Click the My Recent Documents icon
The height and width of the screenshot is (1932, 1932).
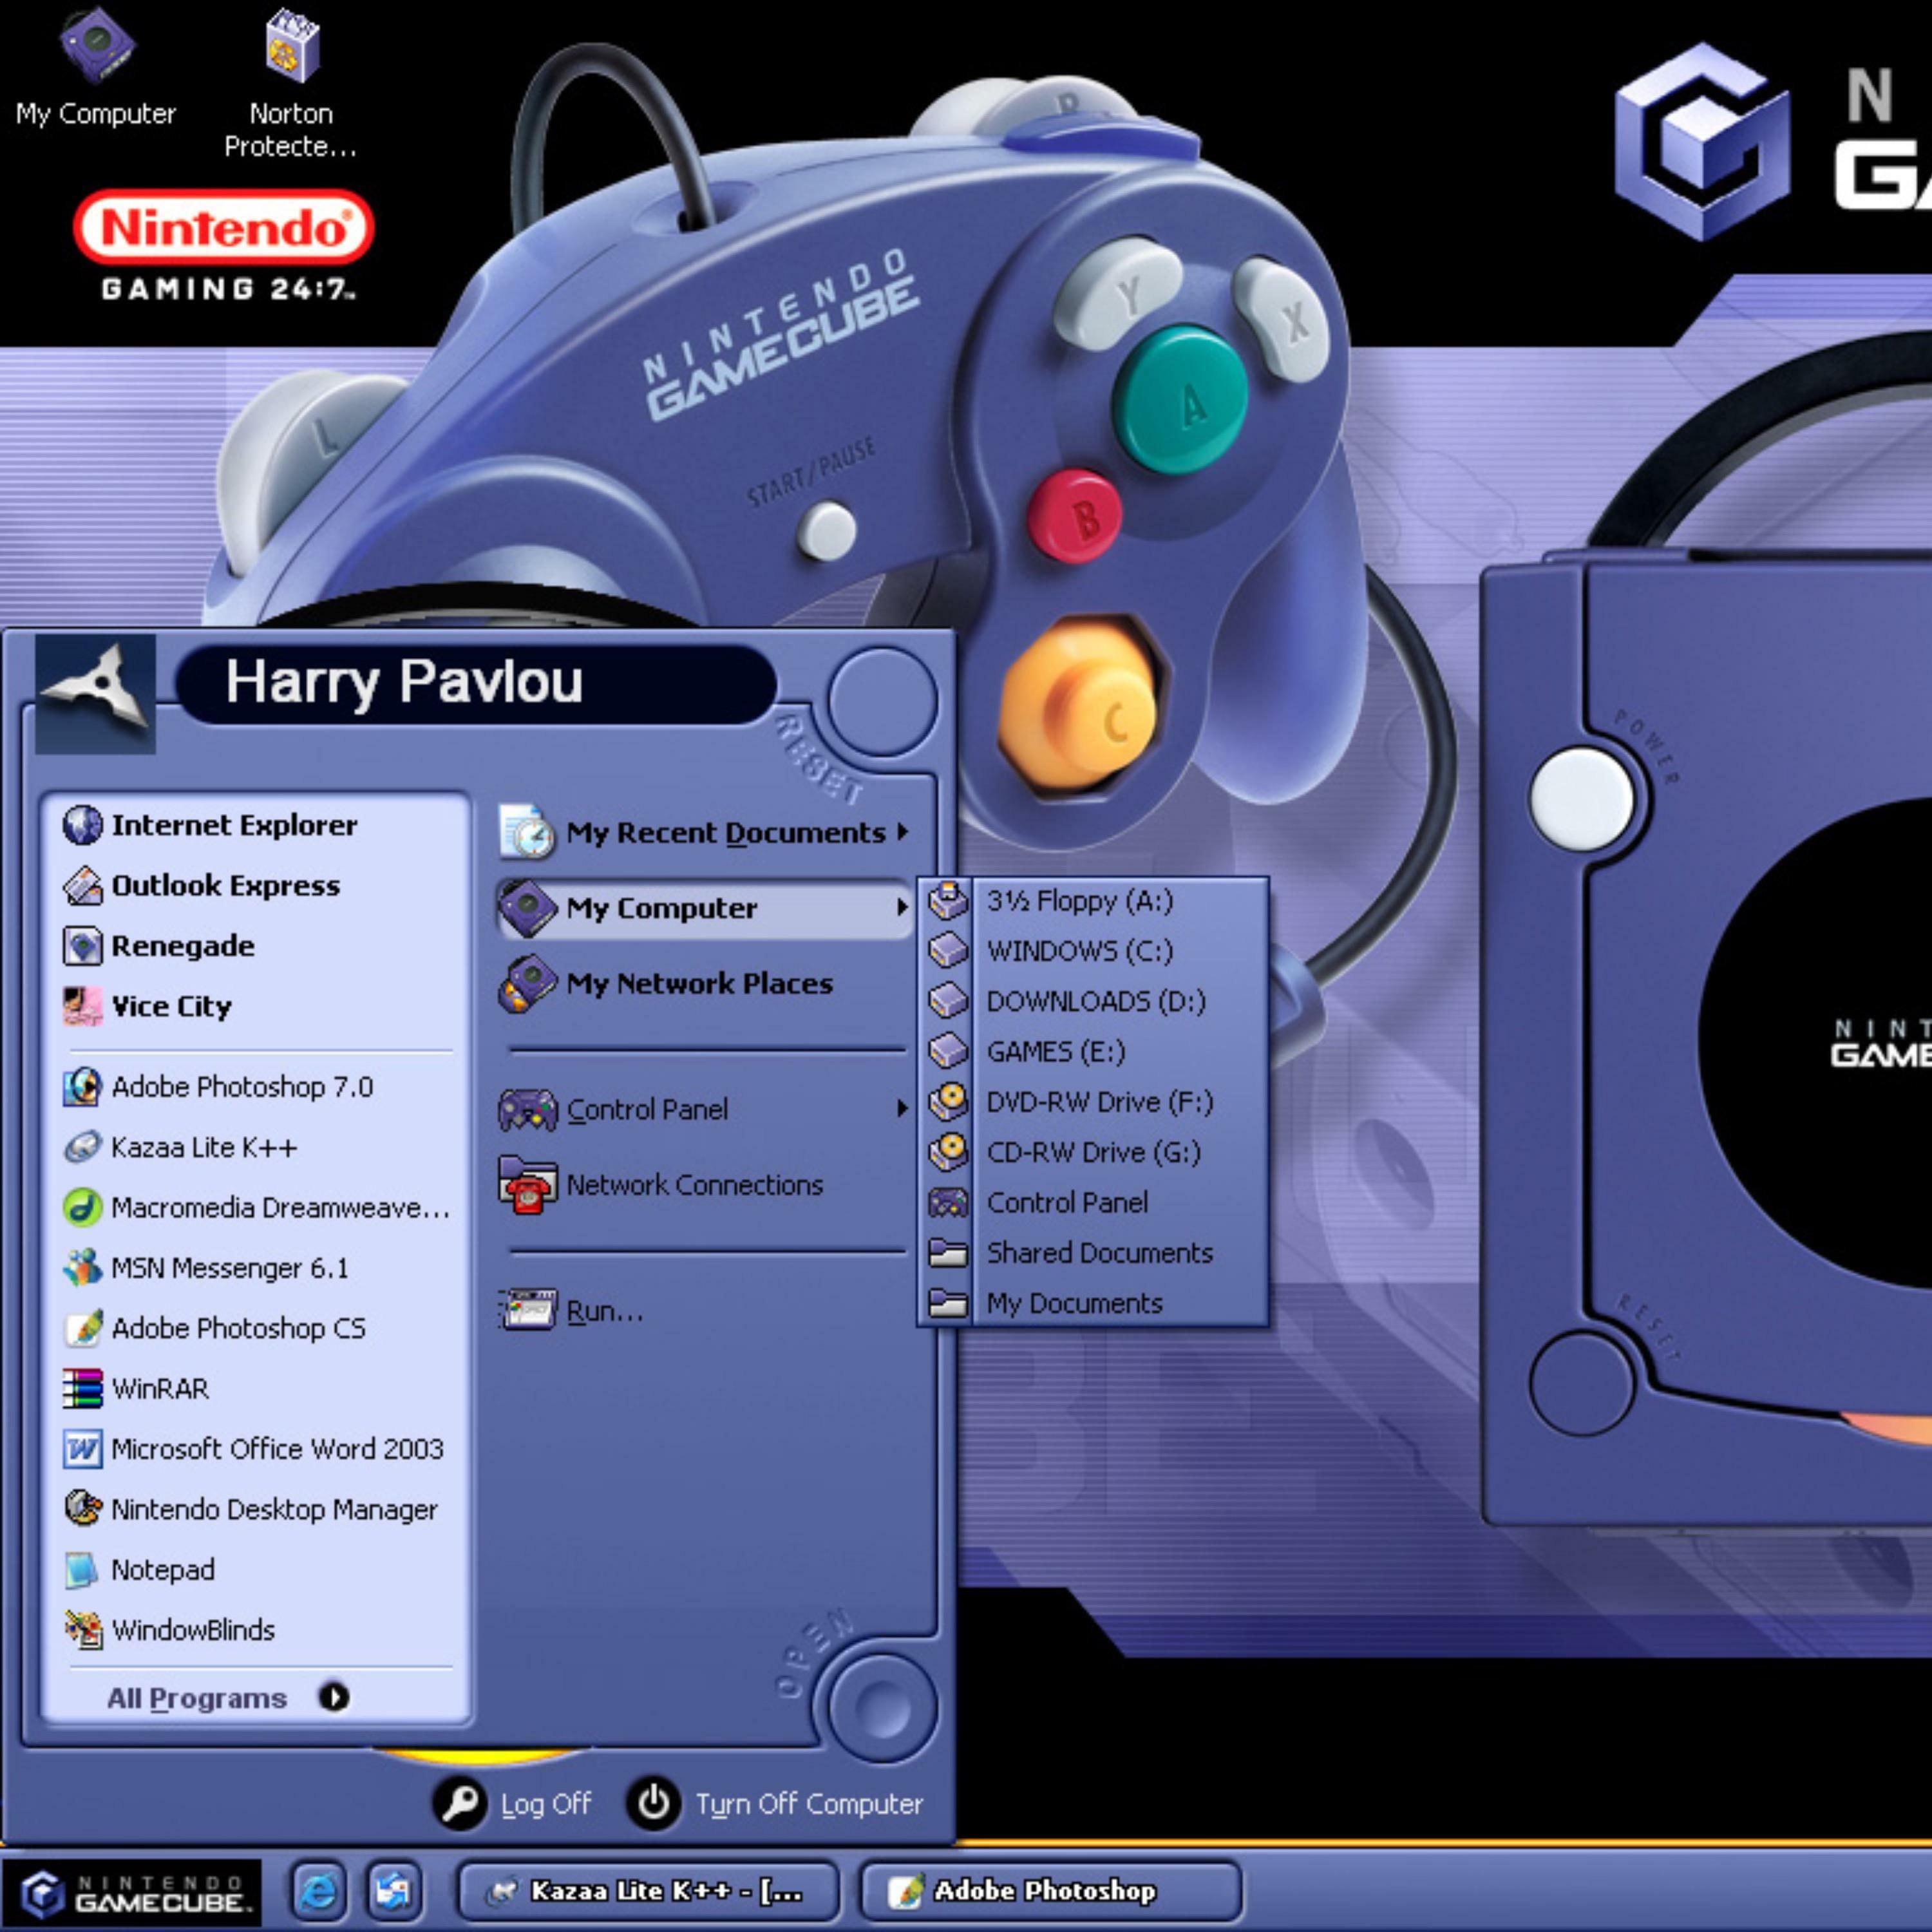click(x=528, y=832)
